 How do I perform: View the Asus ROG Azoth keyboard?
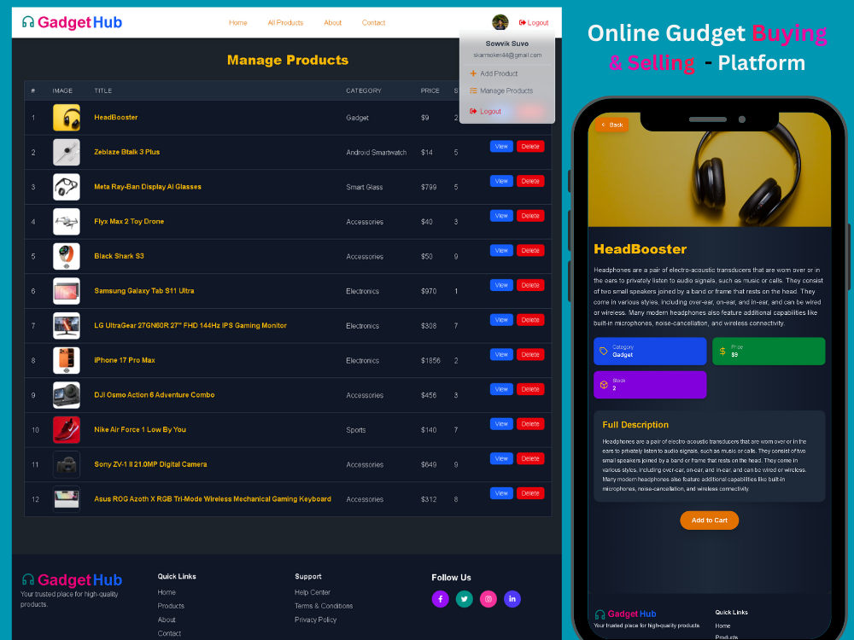point(501,493)
